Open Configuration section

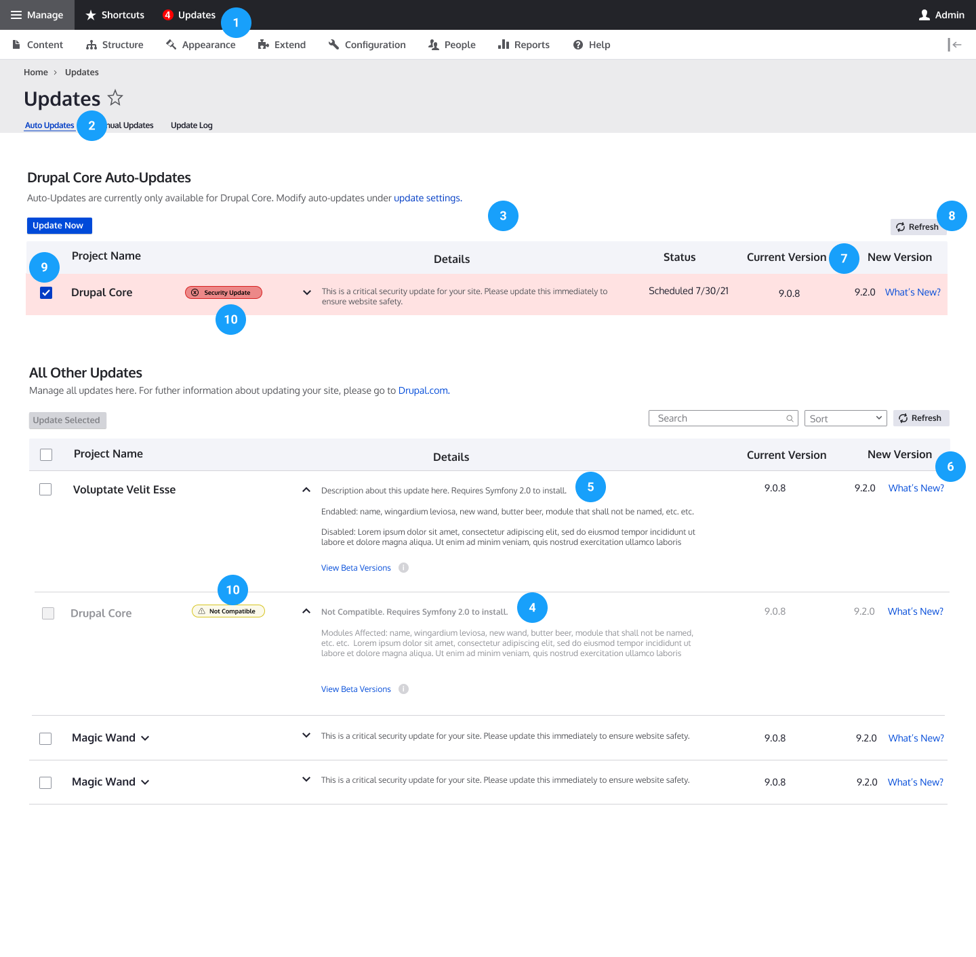point(367,45)
